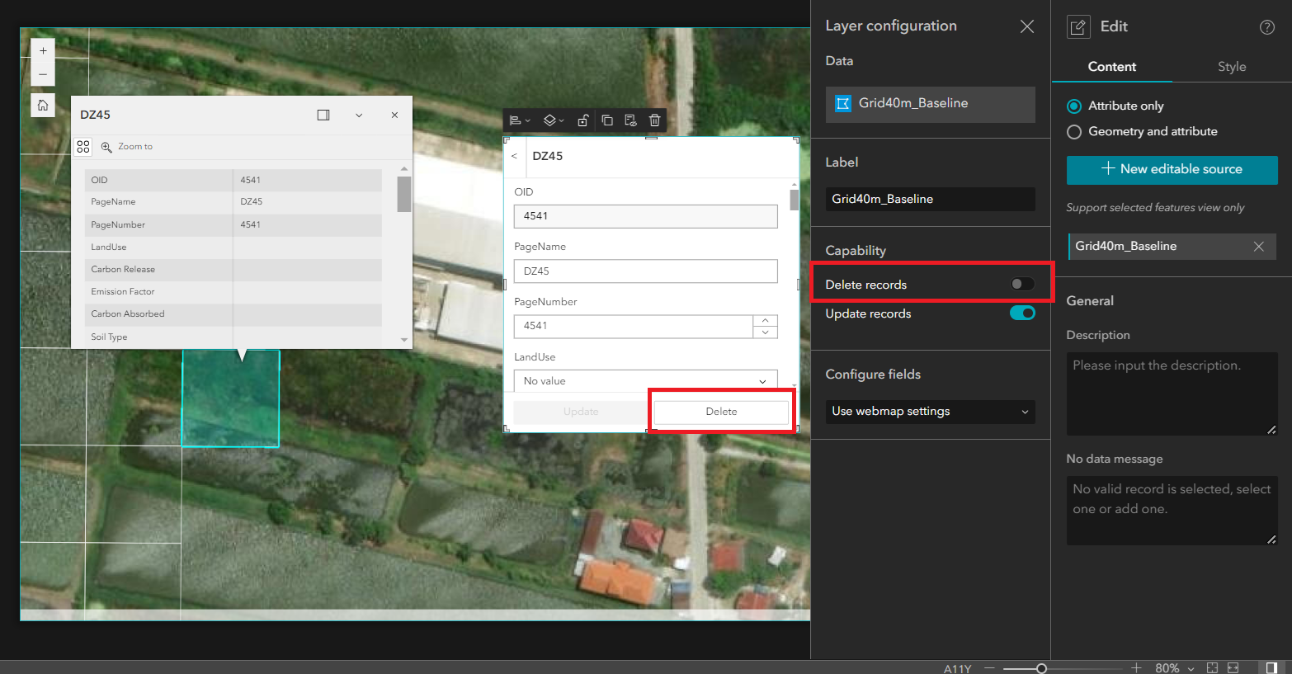The height and width of the screenshot is (674, 1292).
Task: Disable Update records in Capability section
Action: (x=1022, y=313)
